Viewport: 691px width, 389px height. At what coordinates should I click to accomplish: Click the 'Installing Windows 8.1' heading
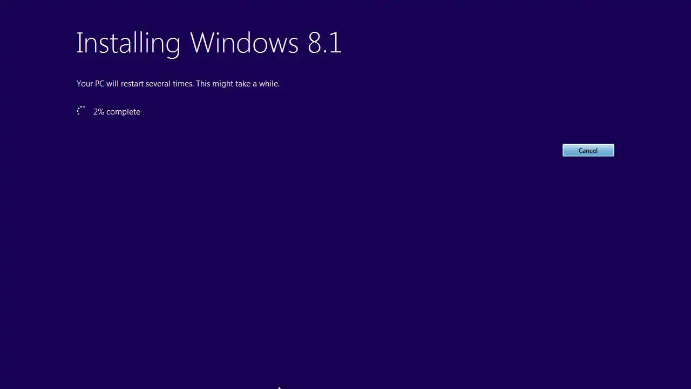point(209,43)
